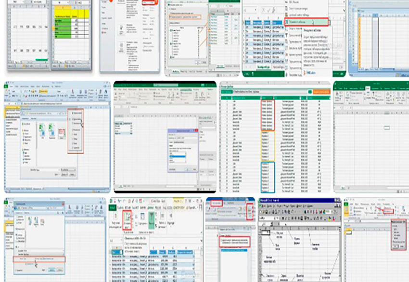
Task: Open the thumbnail showing a context menu over a blue table
Action: (294, 38)
